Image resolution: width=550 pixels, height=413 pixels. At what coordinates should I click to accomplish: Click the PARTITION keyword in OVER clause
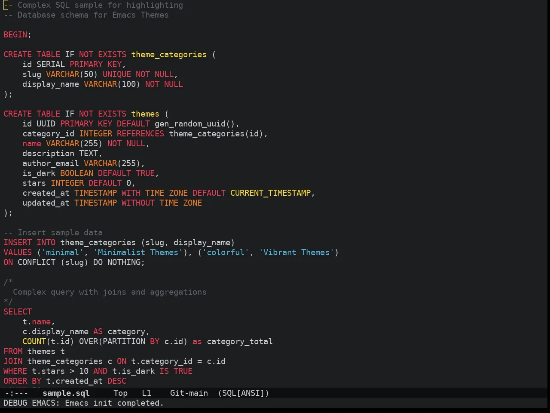(x=124, y=342)
